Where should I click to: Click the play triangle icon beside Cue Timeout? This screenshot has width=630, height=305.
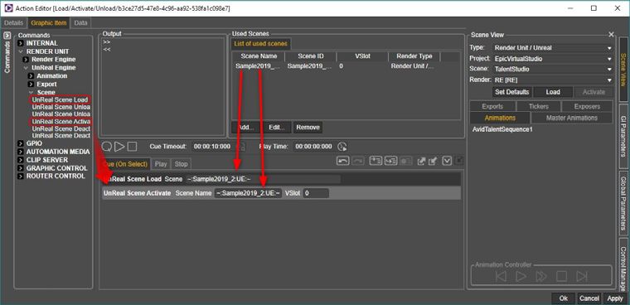tap(119, 146)
